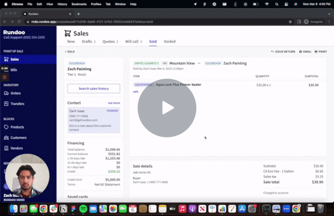Image resolution: width=334 pixels, height=216 pixels.
Task: Open App Store from the Dock
Action: click(242, 209)
